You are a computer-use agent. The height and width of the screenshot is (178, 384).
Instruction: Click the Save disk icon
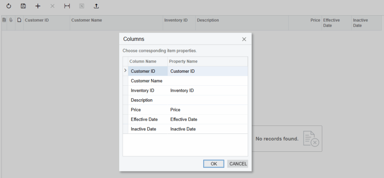tap(23, 6)
